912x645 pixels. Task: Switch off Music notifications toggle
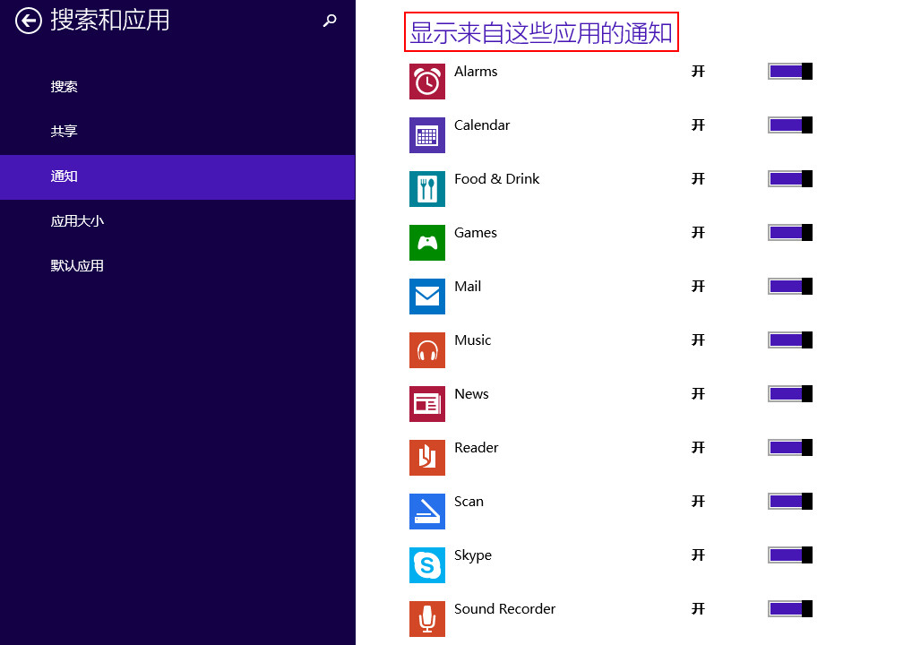790,340
